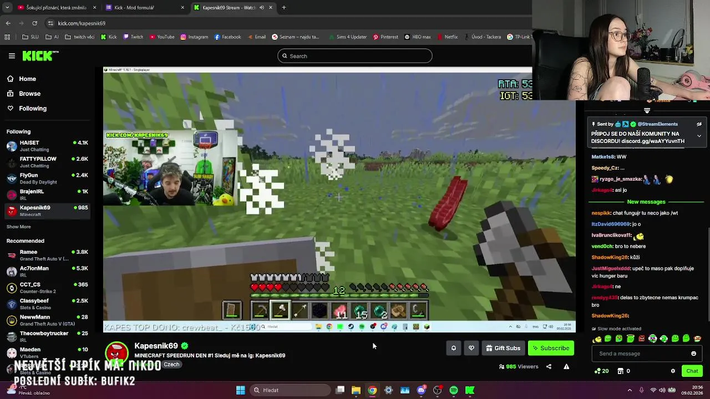Screen dimensions: 710x399
Task: Share the stream via share icon
Action: click(549, 366)
